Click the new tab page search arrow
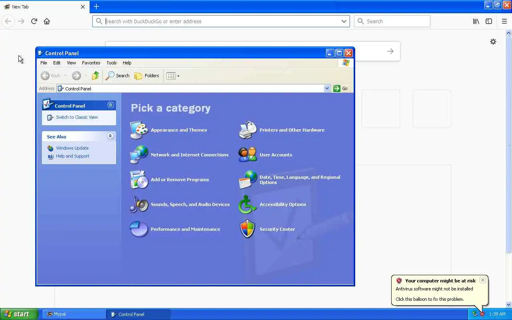 coord(390,51)
